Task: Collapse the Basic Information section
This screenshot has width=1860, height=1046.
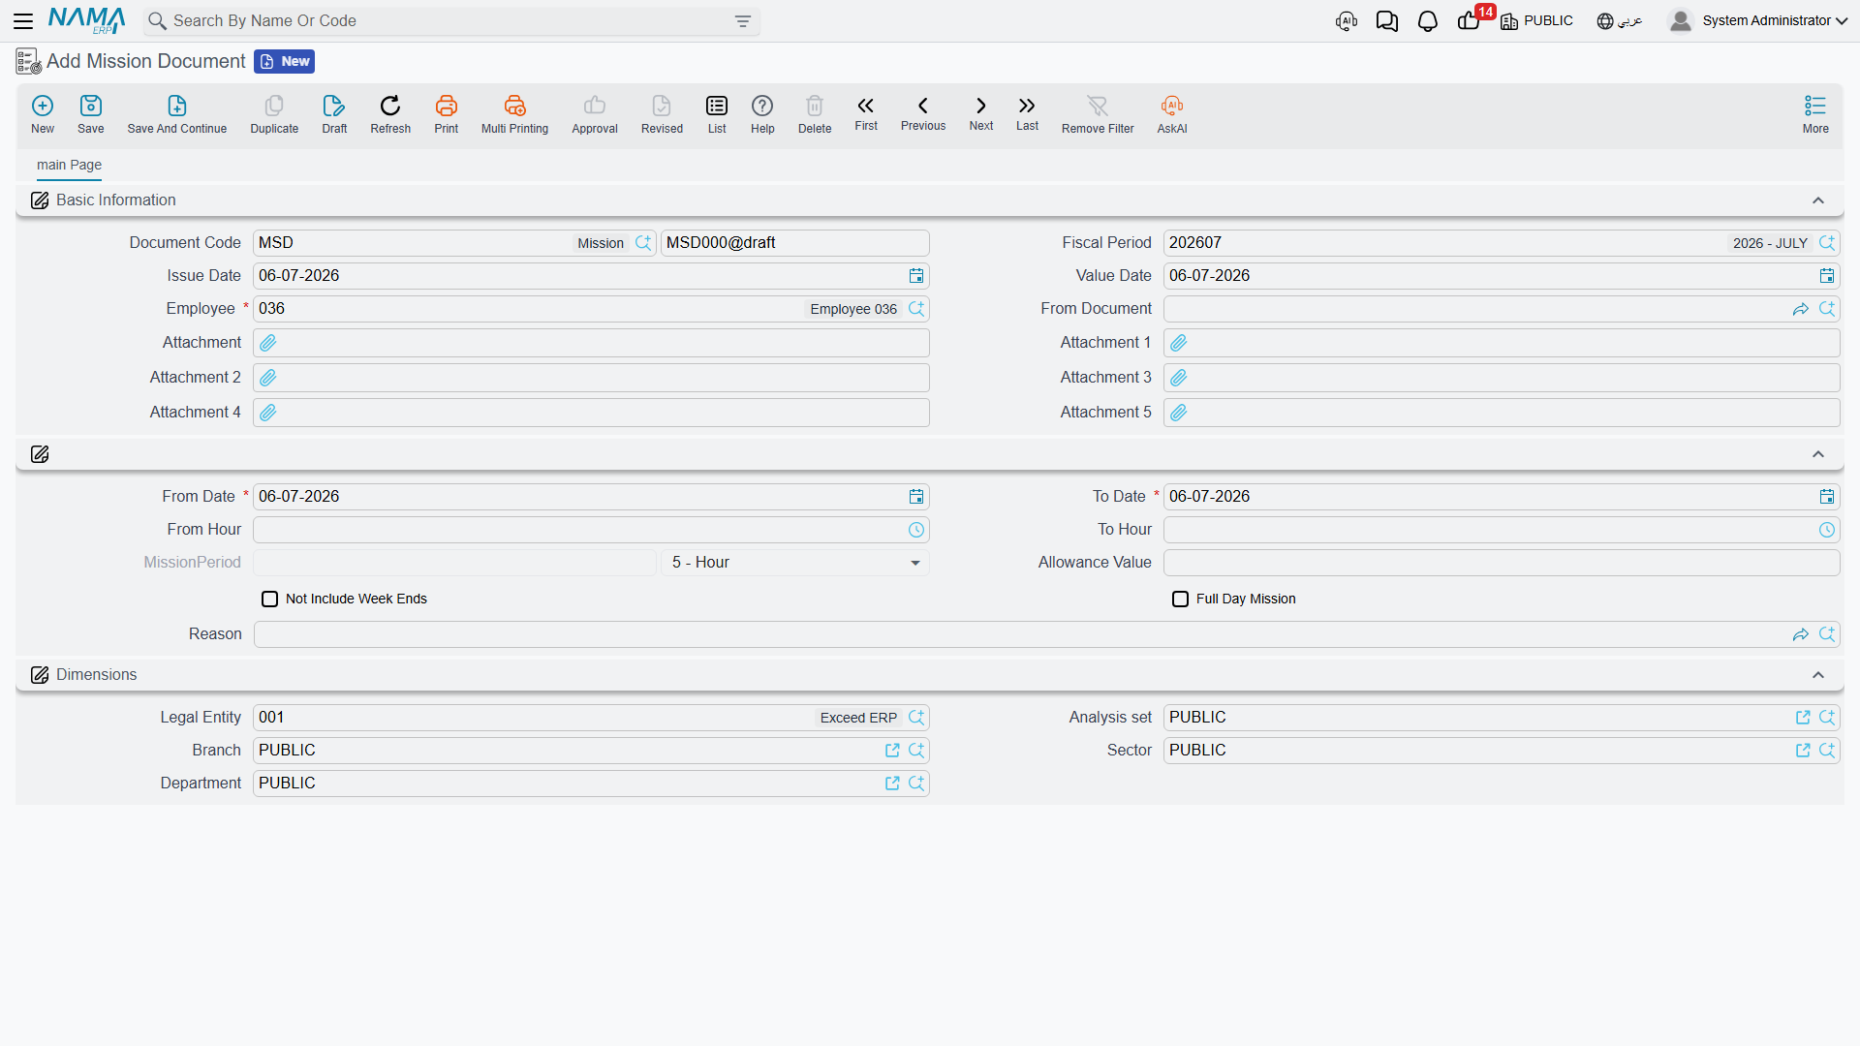Action: [1818, 200]
